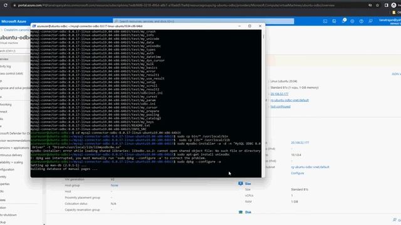The image size is (401, 225).
Task: Open Configuration in VM menu
Action: point(7,169)
